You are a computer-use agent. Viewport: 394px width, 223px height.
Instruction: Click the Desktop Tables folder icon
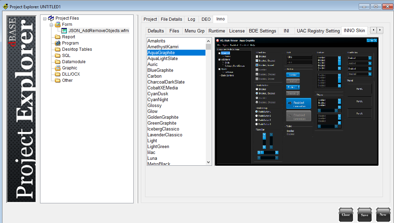pyautogui.click(x=58, y=49)
